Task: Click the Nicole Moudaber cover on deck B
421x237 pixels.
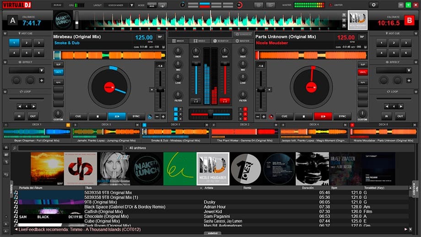Action: (358, 20)
